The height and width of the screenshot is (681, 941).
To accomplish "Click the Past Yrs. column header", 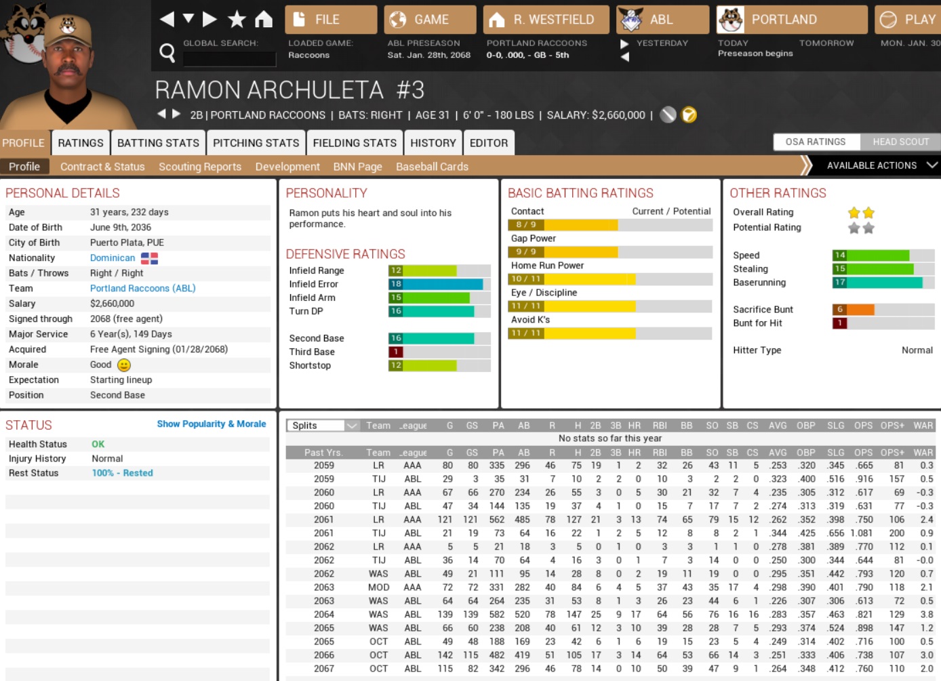I will click(x=323, y=453).
